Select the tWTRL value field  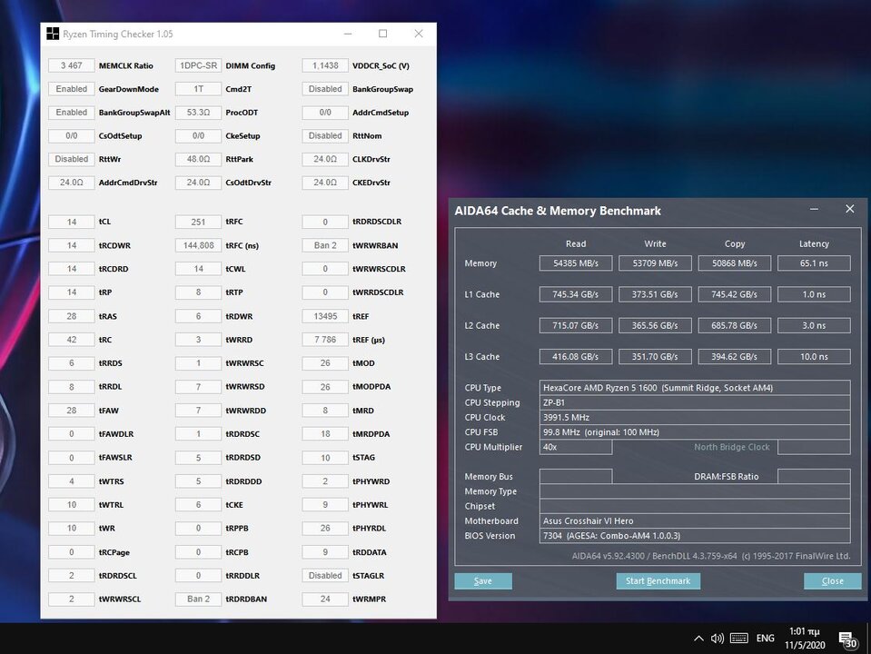tap(72, 504)
